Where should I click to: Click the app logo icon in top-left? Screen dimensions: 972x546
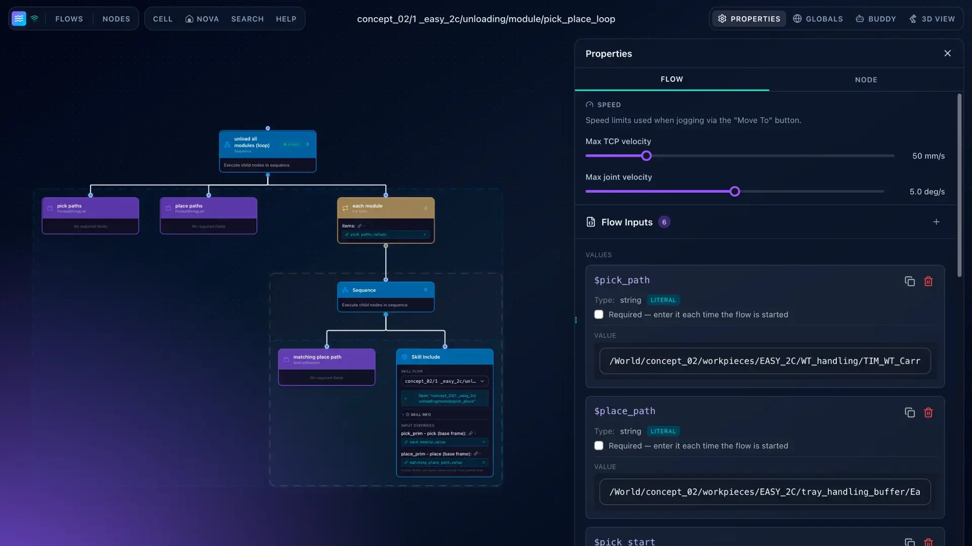(x=19, y=19)
